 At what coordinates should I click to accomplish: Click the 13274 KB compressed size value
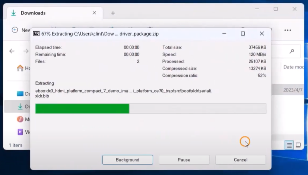pyautogui.click(x=257, y=69)
